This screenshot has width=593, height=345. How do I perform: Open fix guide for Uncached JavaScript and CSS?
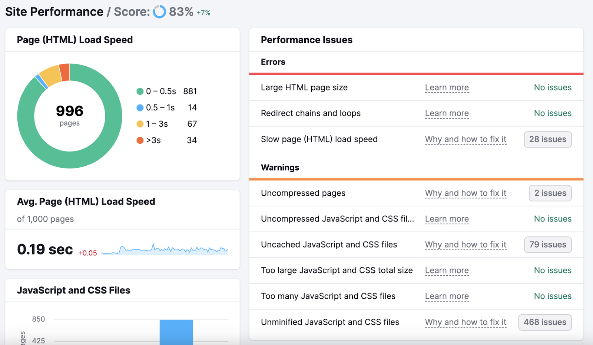[x=466, y=245]
